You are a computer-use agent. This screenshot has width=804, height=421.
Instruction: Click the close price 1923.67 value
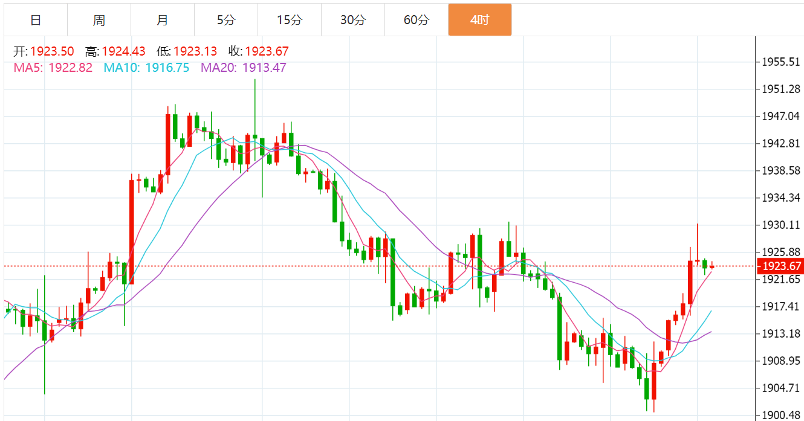[267, 52]
